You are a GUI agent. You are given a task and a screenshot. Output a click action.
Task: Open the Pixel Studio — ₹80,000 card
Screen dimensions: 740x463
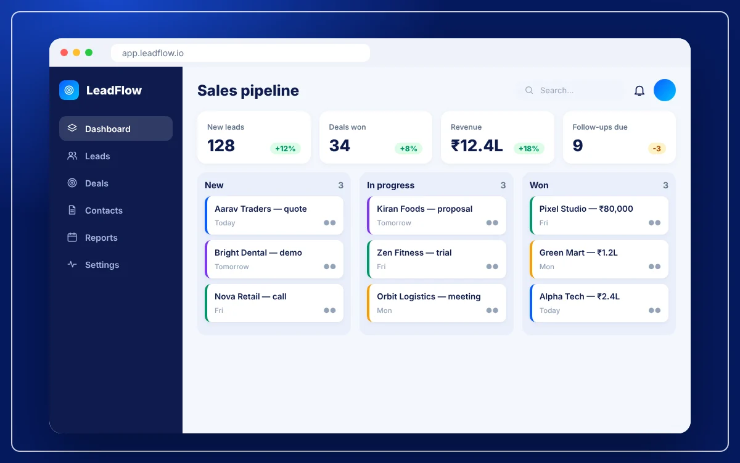pos(599,215)
